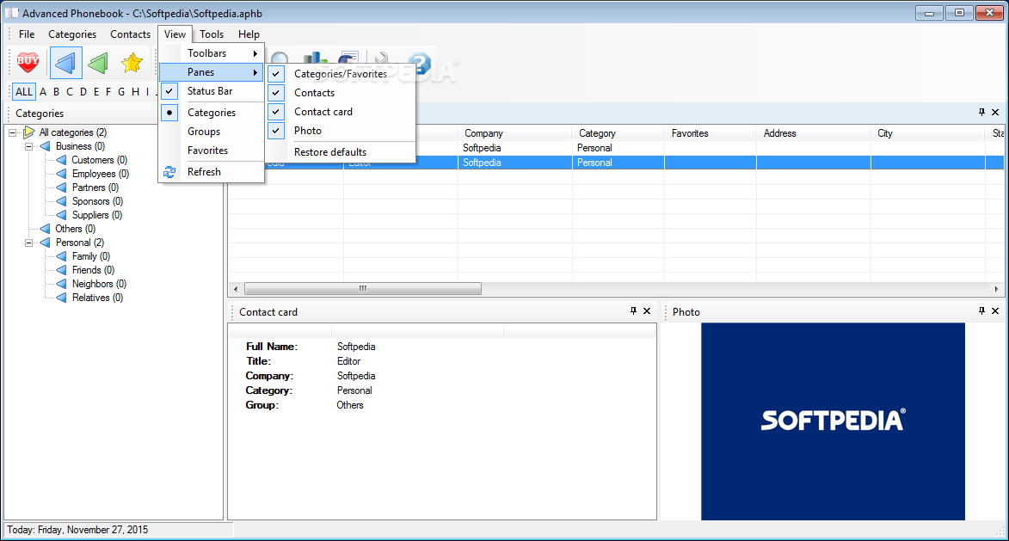Click the unselected row's Softpedia company cell
The width and height of the screenshot is (1009, 541).
pos(514,148)
